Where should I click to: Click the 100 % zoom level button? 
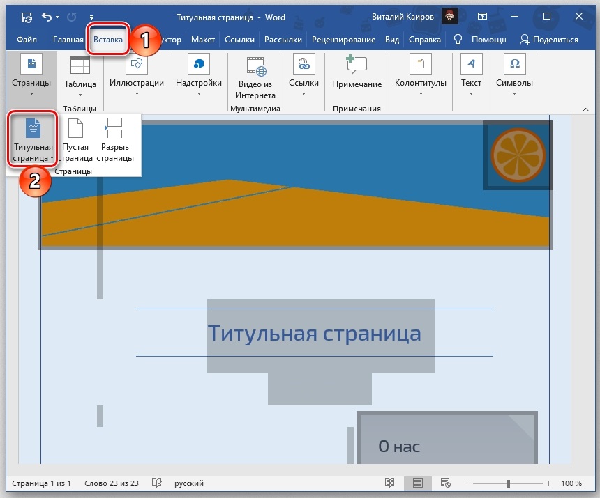tap(571, 483)
